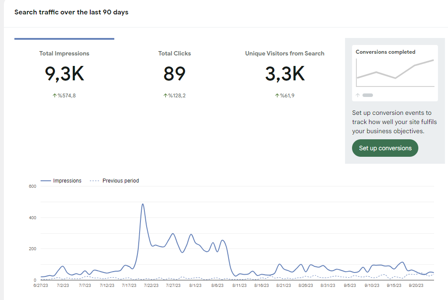Click the 9/20/23 date label
The width and height of the screenshot is (448, 300).
coord(416,286)
